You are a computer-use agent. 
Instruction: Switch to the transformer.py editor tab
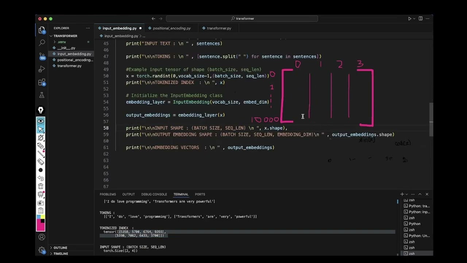[219, 28]
